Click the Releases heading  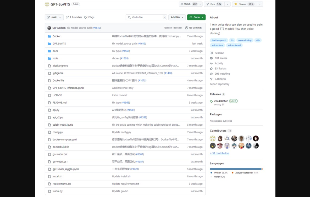point(215,94)
